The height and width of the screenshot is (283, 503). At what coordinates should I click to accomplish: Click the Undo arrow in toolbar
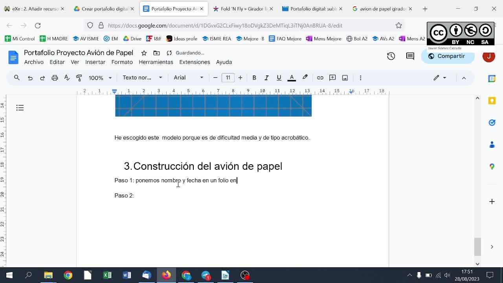(30, 78)
